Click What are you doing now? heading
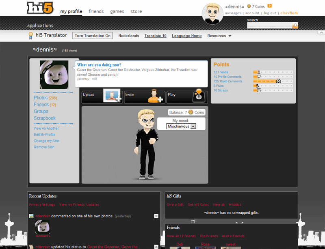The width and height of the screenshot is (325, 249). pyautogui.click(x=99, y=65)
